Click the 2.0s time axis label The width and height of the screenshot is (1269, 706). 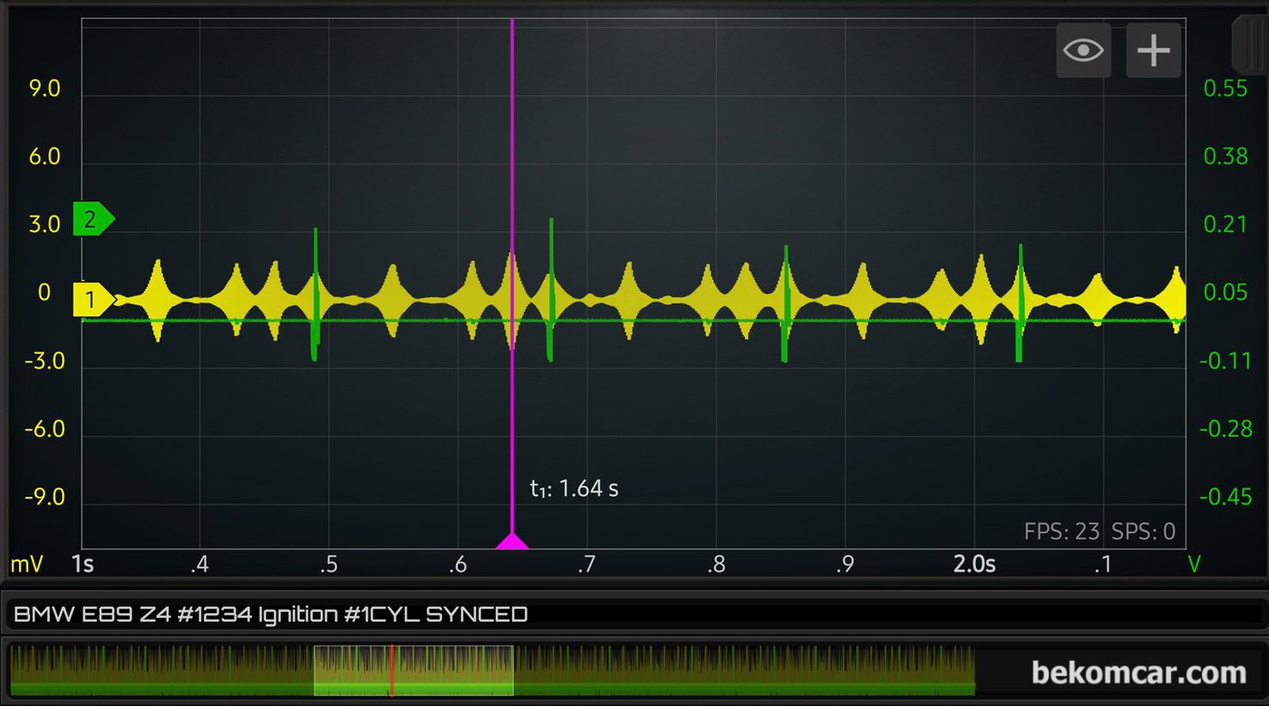pos(974,565)
